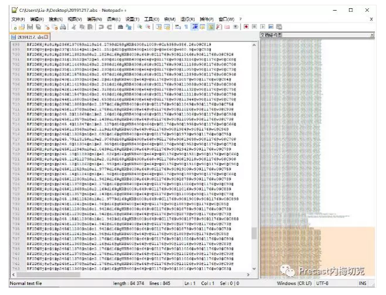386x295 pixels.
Task: Save the current file via toolbar
Action: (x=30, y=27)
